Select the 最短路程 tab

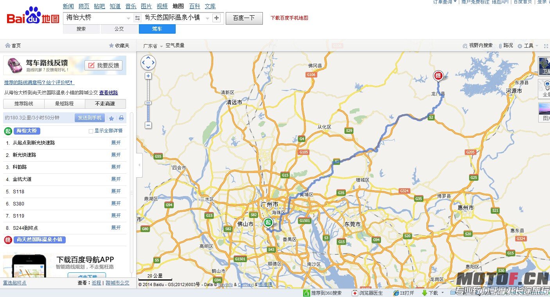(x=65, y=104)
